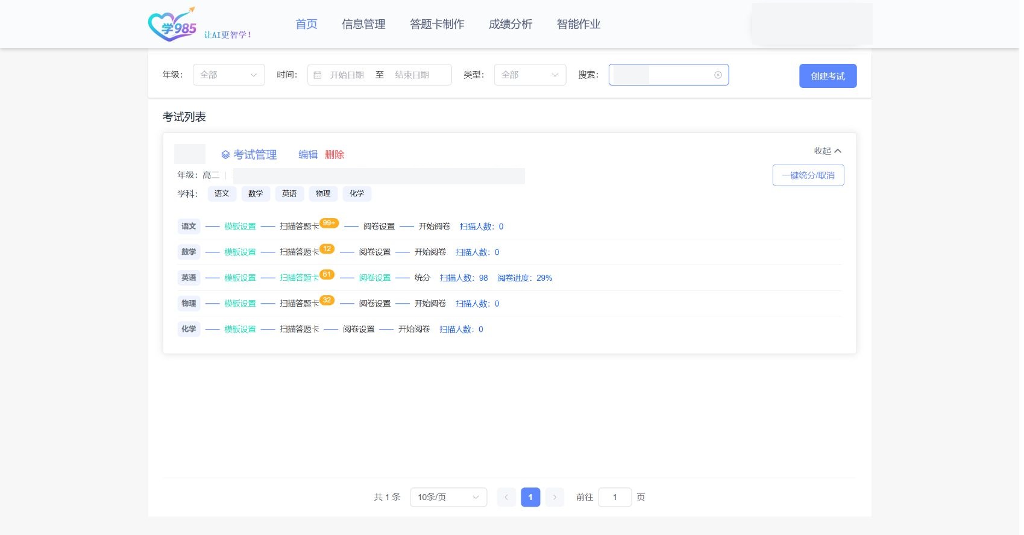Open 模板设置 in 英语 row
This screenshot has width=1024, height=535.
(x=240, y=278)
